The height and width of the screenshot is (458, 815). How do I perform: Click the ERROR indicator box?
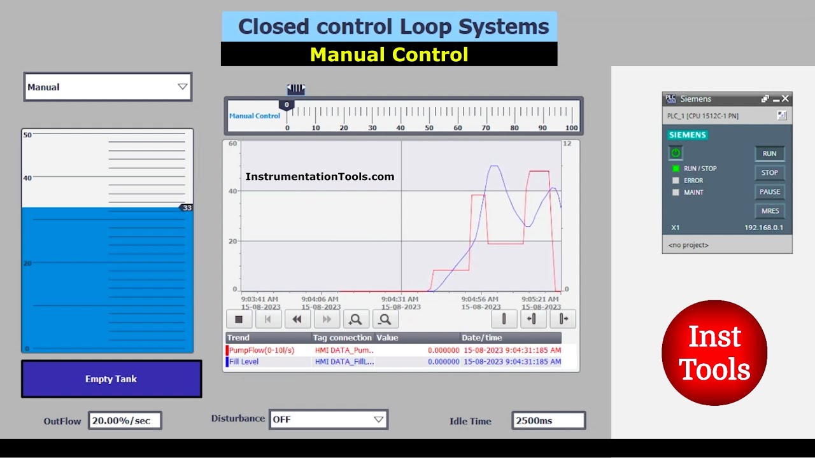(675, 180)
